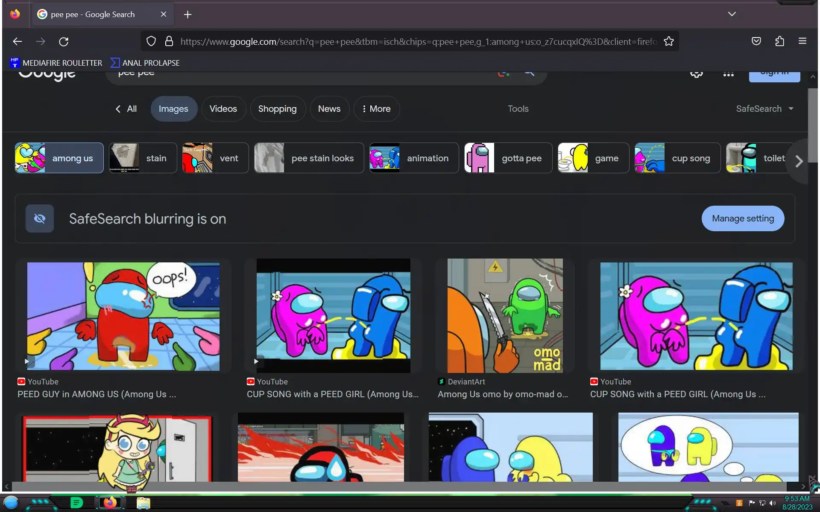The width and height of the screenshot is (820, 512).
Task: Open the list all tabs chevron
Action: coord(732,14)
